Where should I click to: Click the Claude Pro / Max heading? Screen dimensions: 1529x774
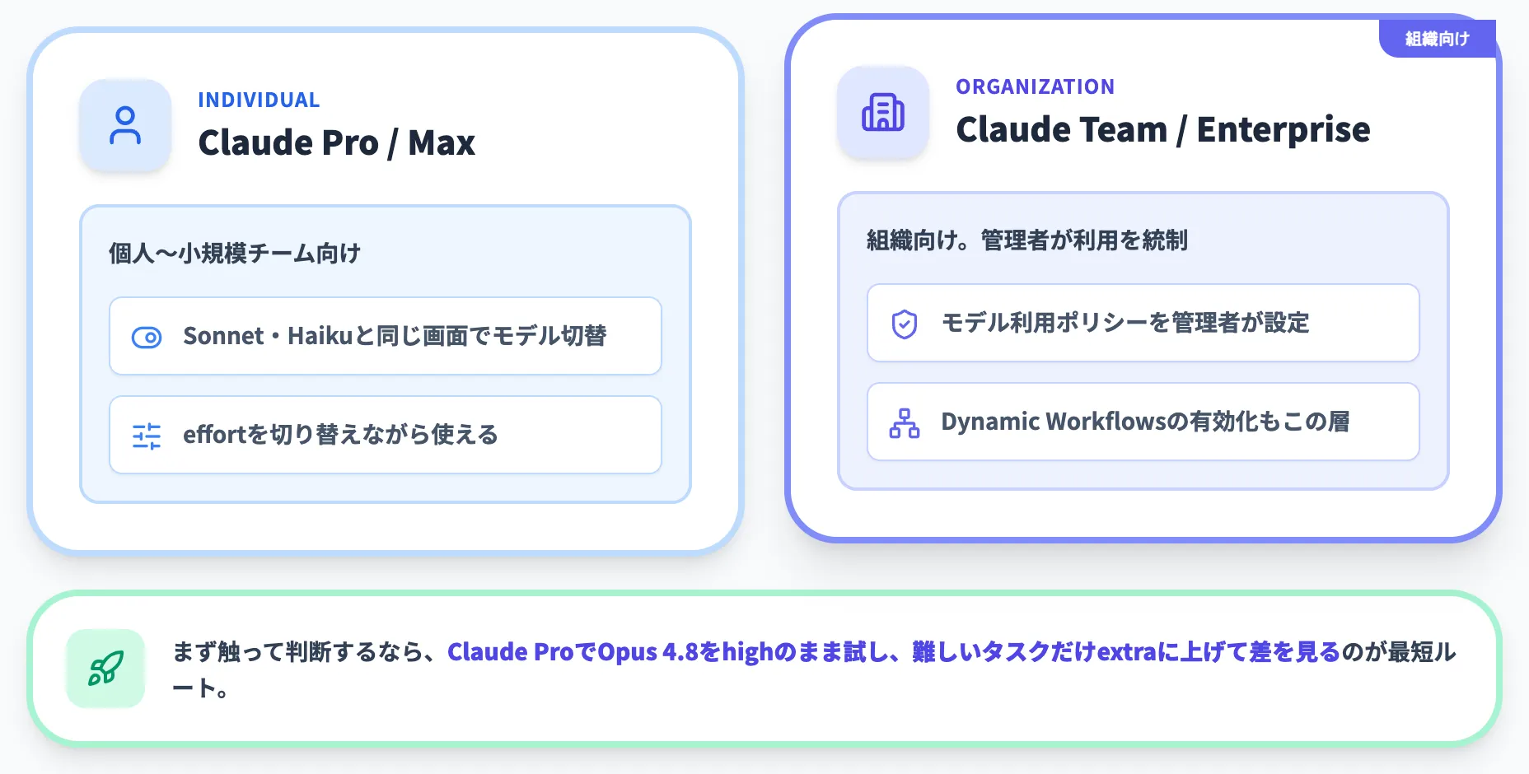point(337,142)
